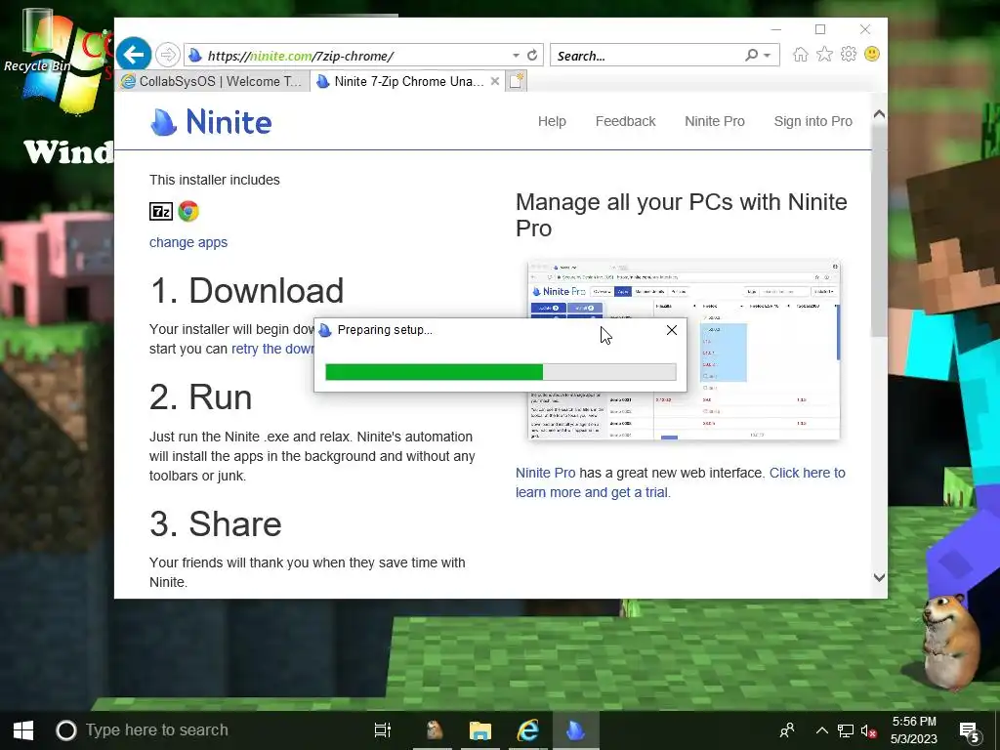
Task: Open File Explorer from the taskbar
Action: 480,730
